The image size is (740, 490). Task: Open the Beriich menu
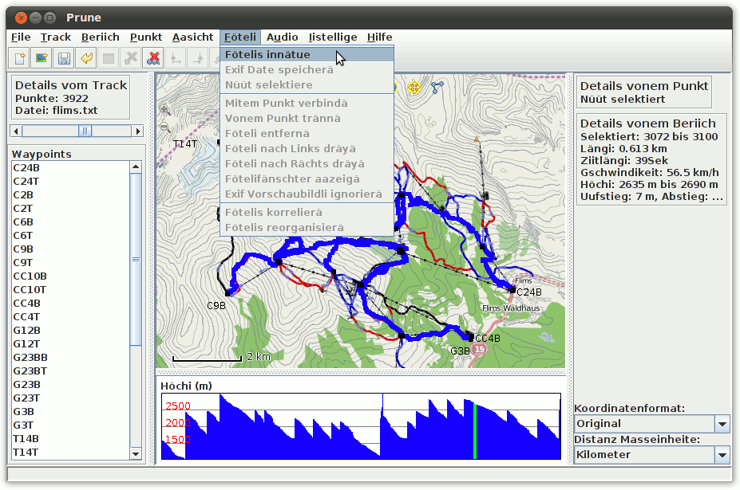(x=101, y=37)
